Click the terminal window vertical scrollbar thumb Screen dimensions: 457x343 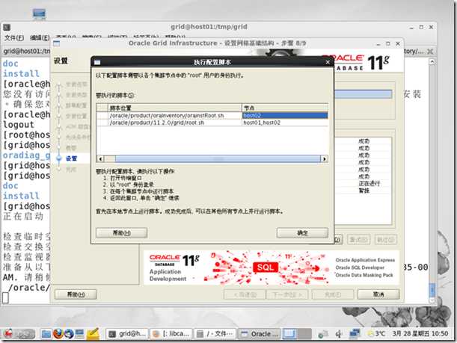(432, 290)
